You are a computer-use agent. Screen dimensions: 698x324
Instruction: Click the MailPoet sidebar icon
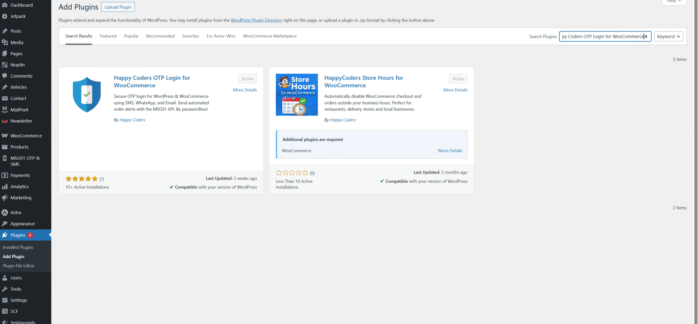tap(5, 109)
